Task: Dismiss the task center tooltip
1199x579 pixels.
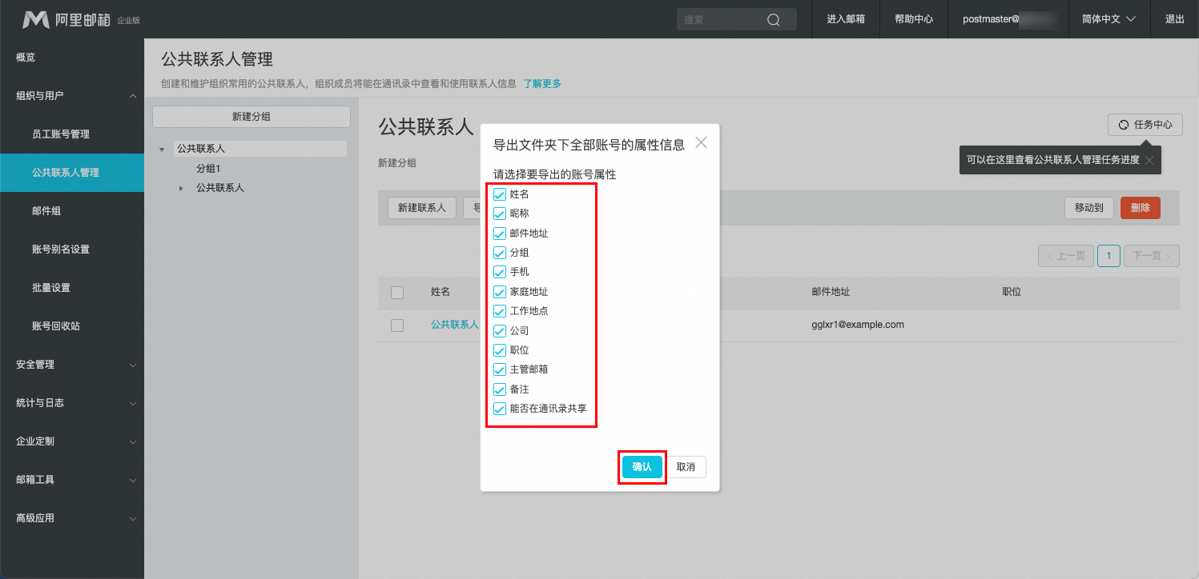Action: click(1149, 160)
